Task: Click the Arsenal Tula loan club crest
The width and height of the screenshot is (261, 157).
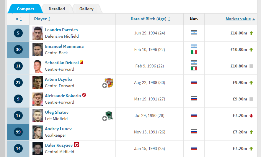Action: click(x=109, y=83)
